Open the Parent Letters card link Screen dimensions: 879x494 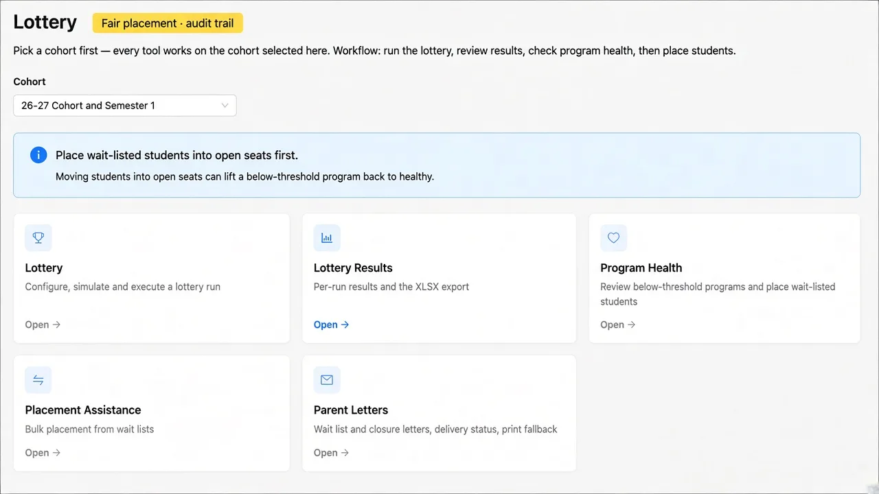tap(331, 453)
